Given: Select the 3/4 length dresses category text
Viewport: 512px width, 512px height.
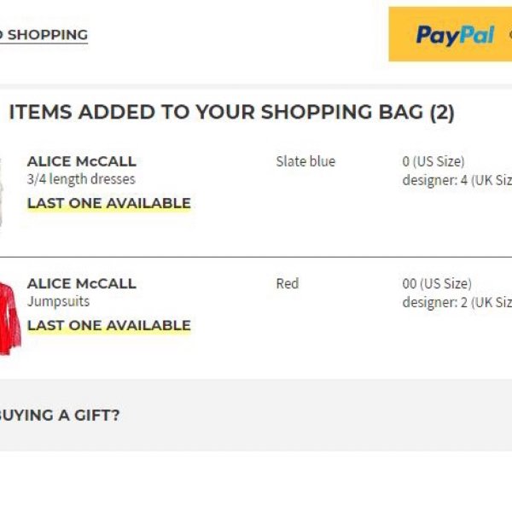Looking at the screenshot, I should [81, 179].
